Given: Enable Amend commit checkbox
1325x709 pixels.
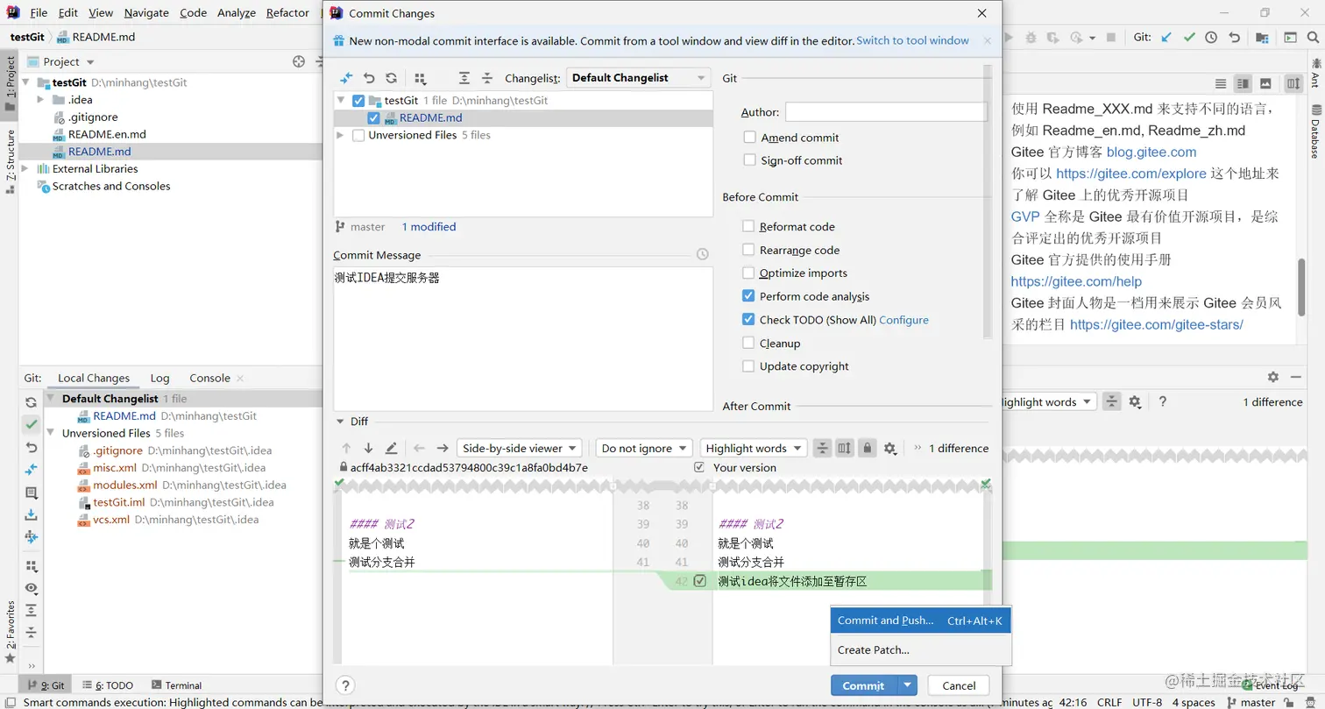Looking at the screenshot, I should 748,138.
